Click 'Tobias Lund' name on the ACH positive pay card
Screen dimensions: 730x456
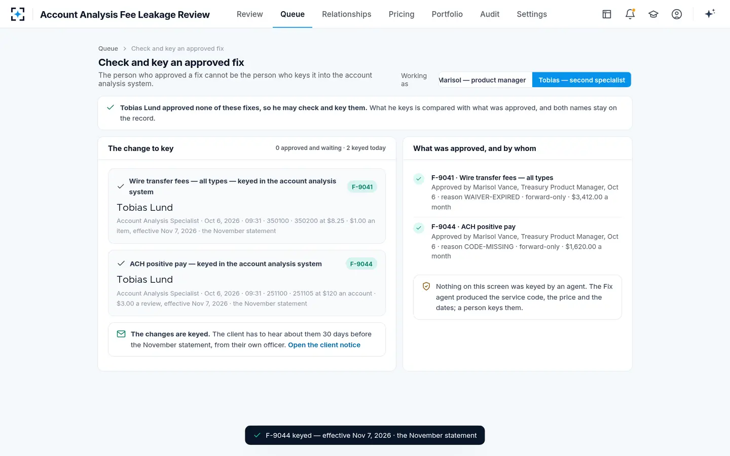click(144, 280)
